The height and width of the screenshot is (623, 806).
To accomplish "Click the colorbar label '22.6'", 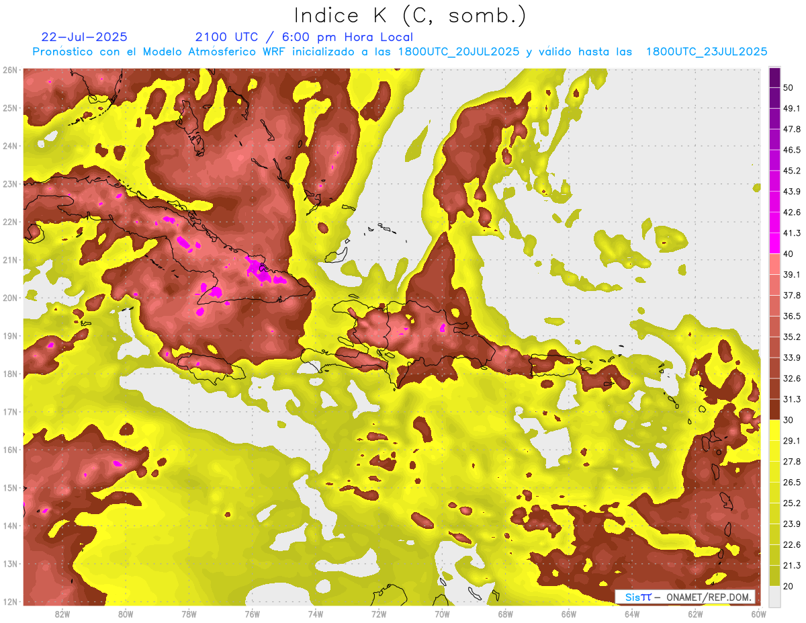I will click(793, 544).
